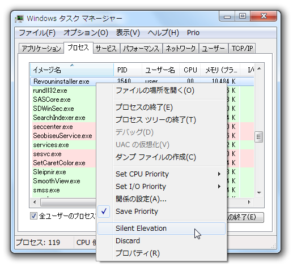Switch to the TCP/IP tab
The height and width of the screenshot is (267, 293).
[242, 49]
